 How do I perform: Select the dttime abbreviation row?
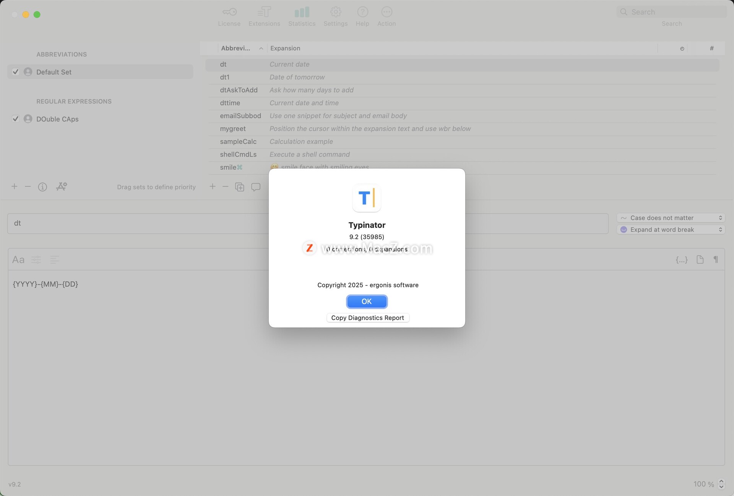(x=462, y=103)
